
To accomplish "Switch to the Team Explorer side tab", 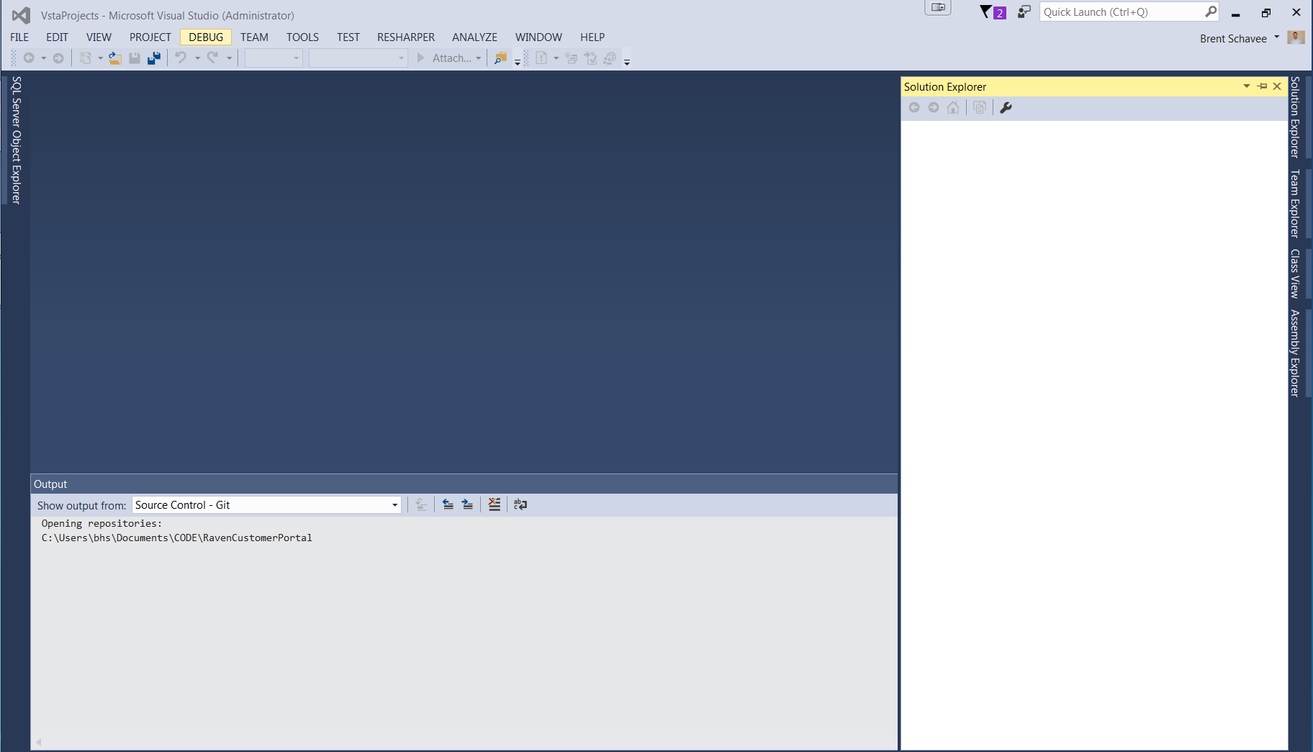I will (1295, 204).
